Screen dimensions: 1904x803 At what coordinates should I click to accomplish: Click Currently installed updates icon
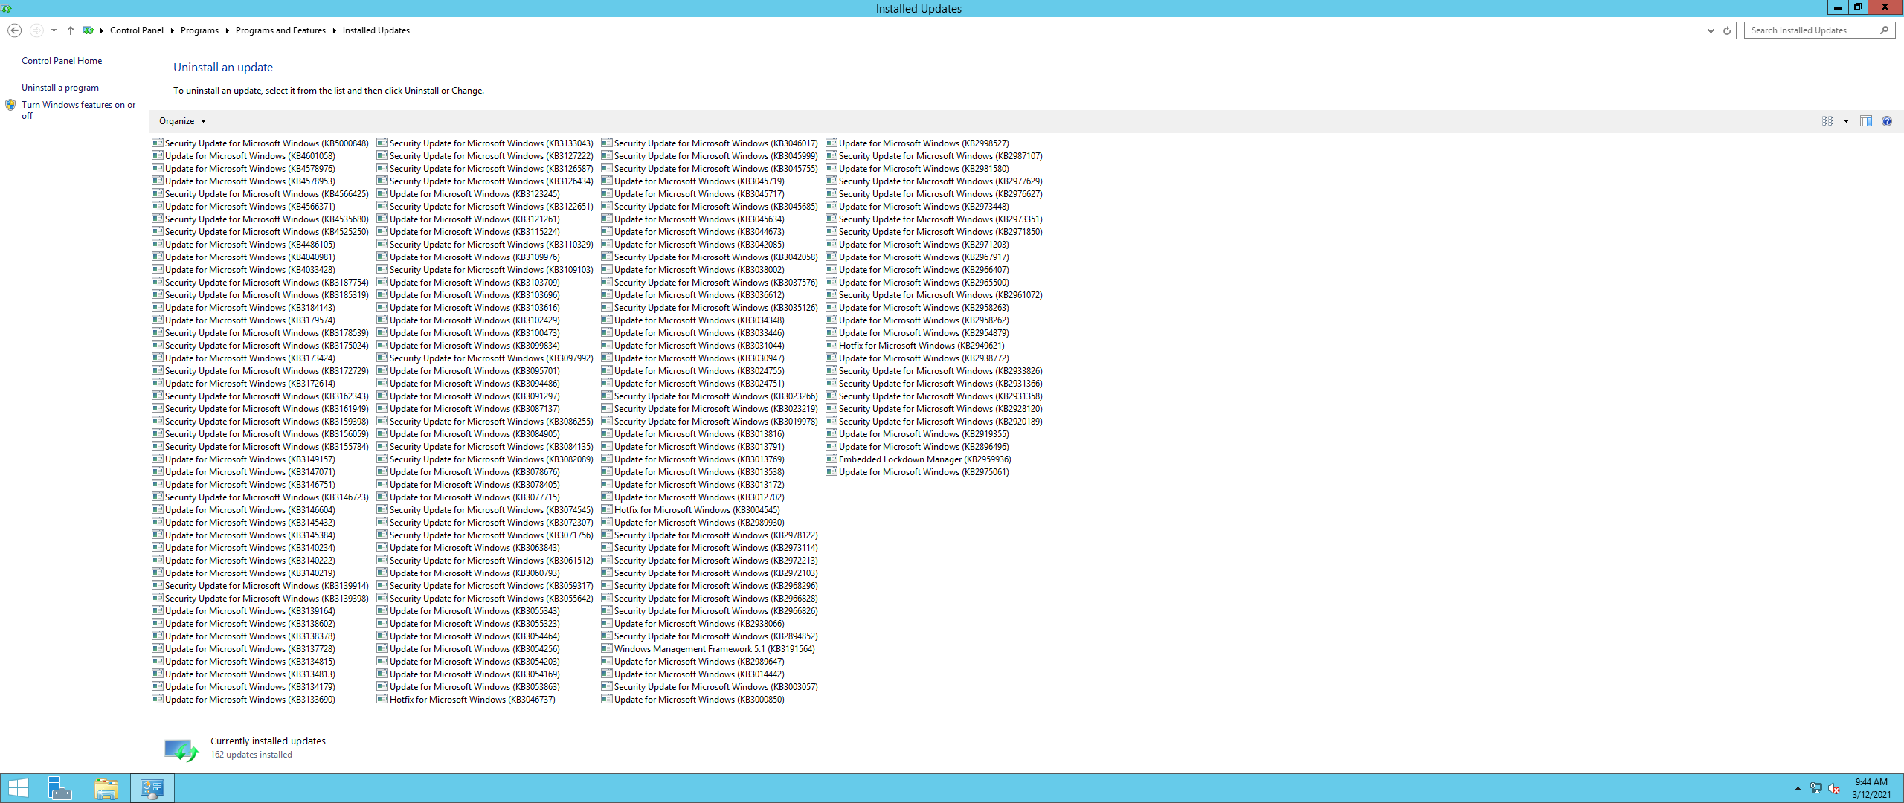181,749
